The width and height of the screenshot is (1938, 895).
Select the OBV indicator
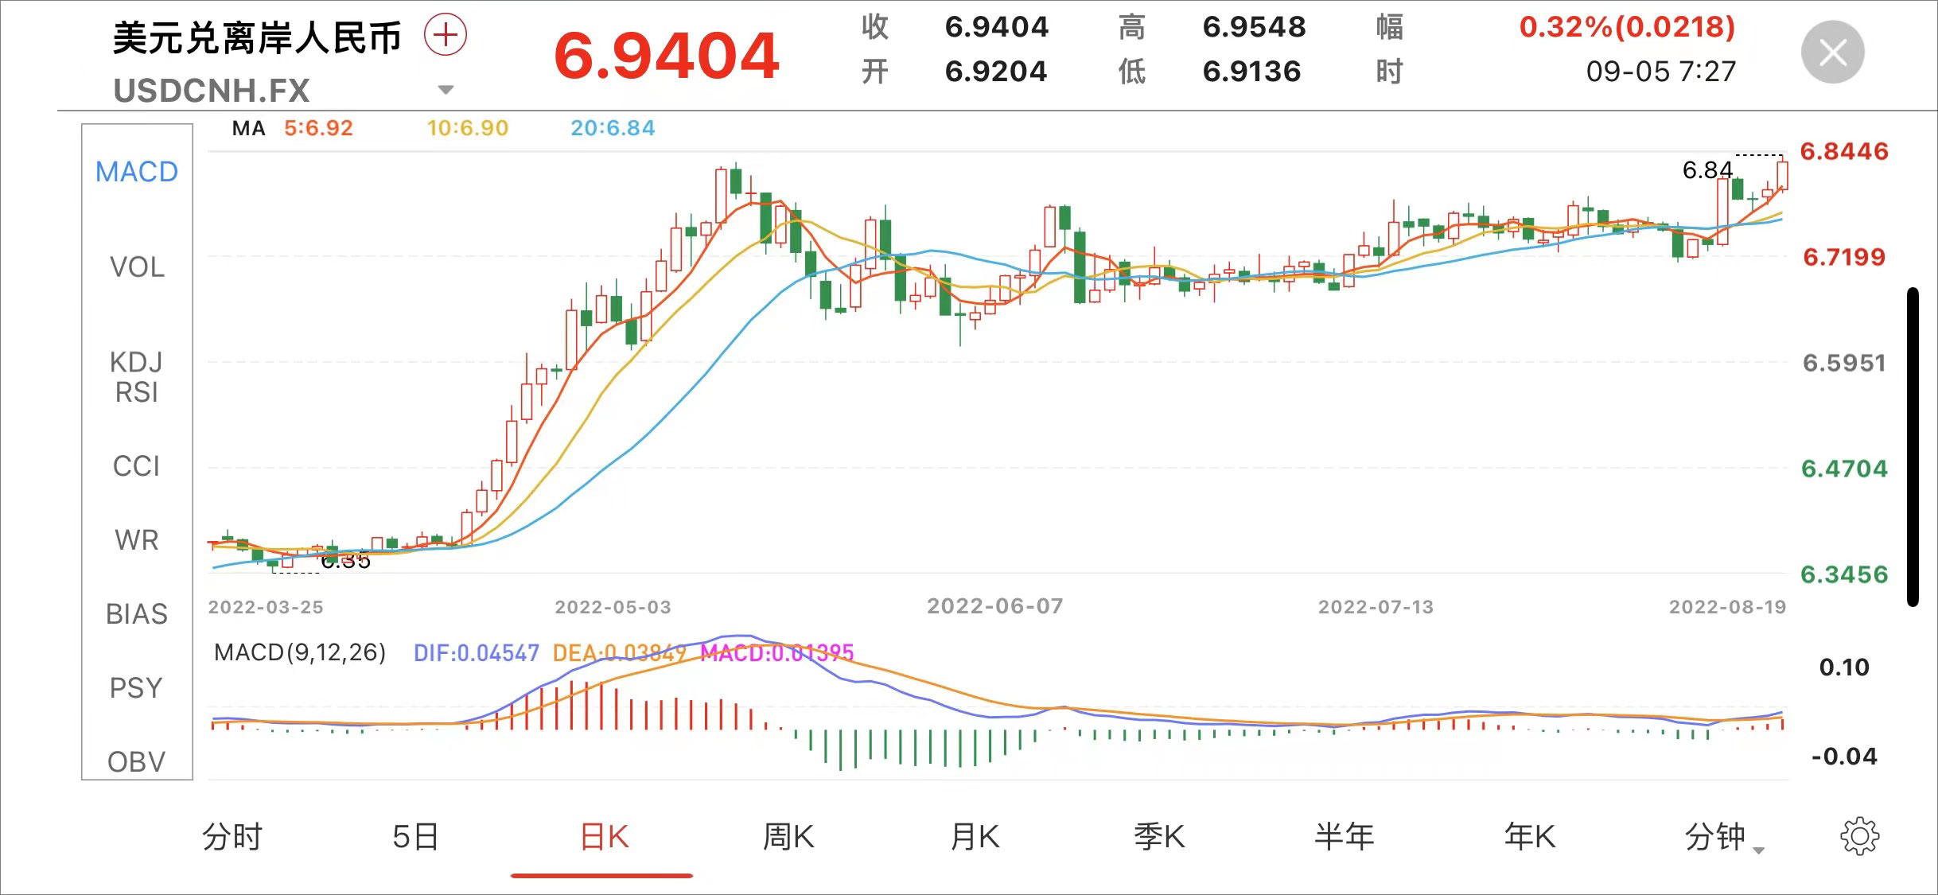pos(137,761)
